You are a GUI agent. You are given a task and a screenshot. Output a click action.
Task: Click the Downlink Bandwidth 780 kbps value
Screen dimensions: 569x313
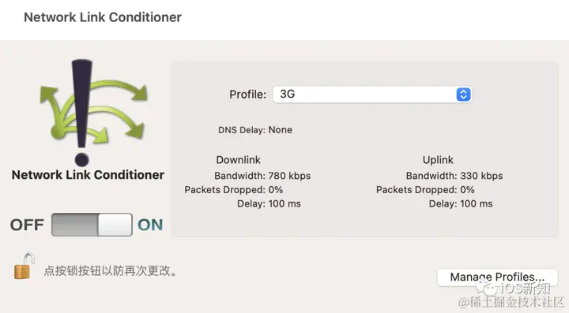[289, 176]
